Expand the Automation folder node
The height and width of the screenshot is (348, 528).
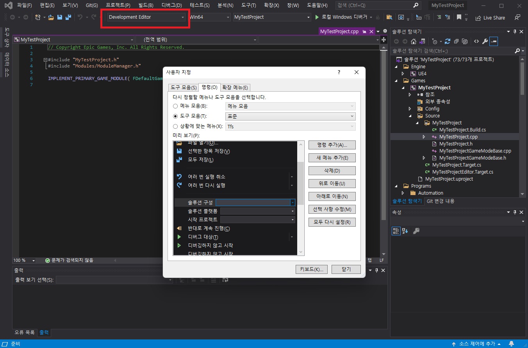point(403,193)
